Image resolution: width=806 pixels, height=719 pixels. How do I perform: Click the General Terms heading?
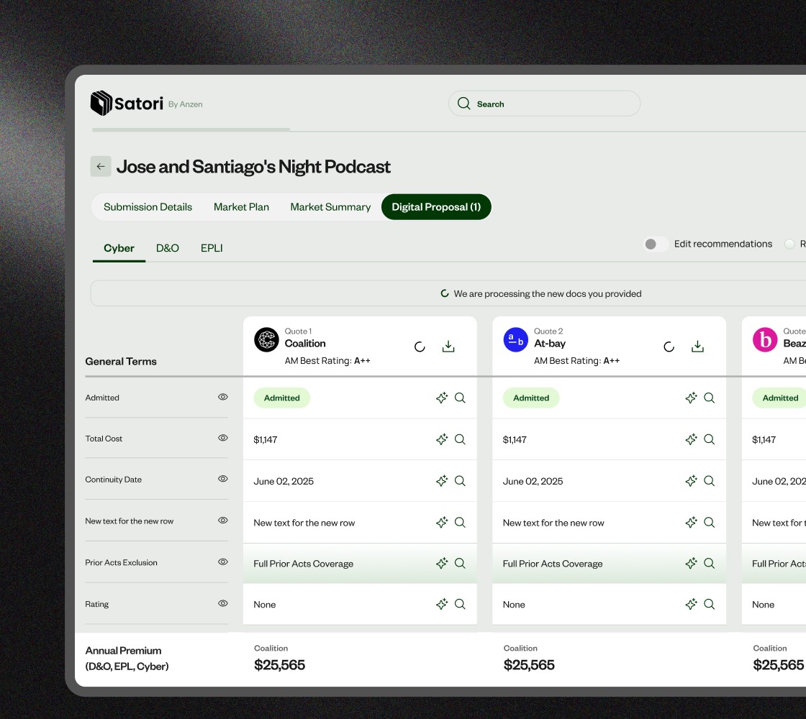tap(121, 362)
